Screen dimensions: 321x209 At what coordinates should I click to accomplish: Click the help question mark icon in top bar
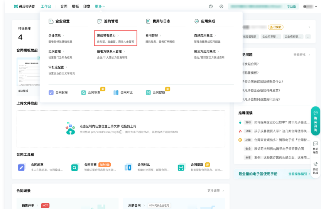point(211,7)
